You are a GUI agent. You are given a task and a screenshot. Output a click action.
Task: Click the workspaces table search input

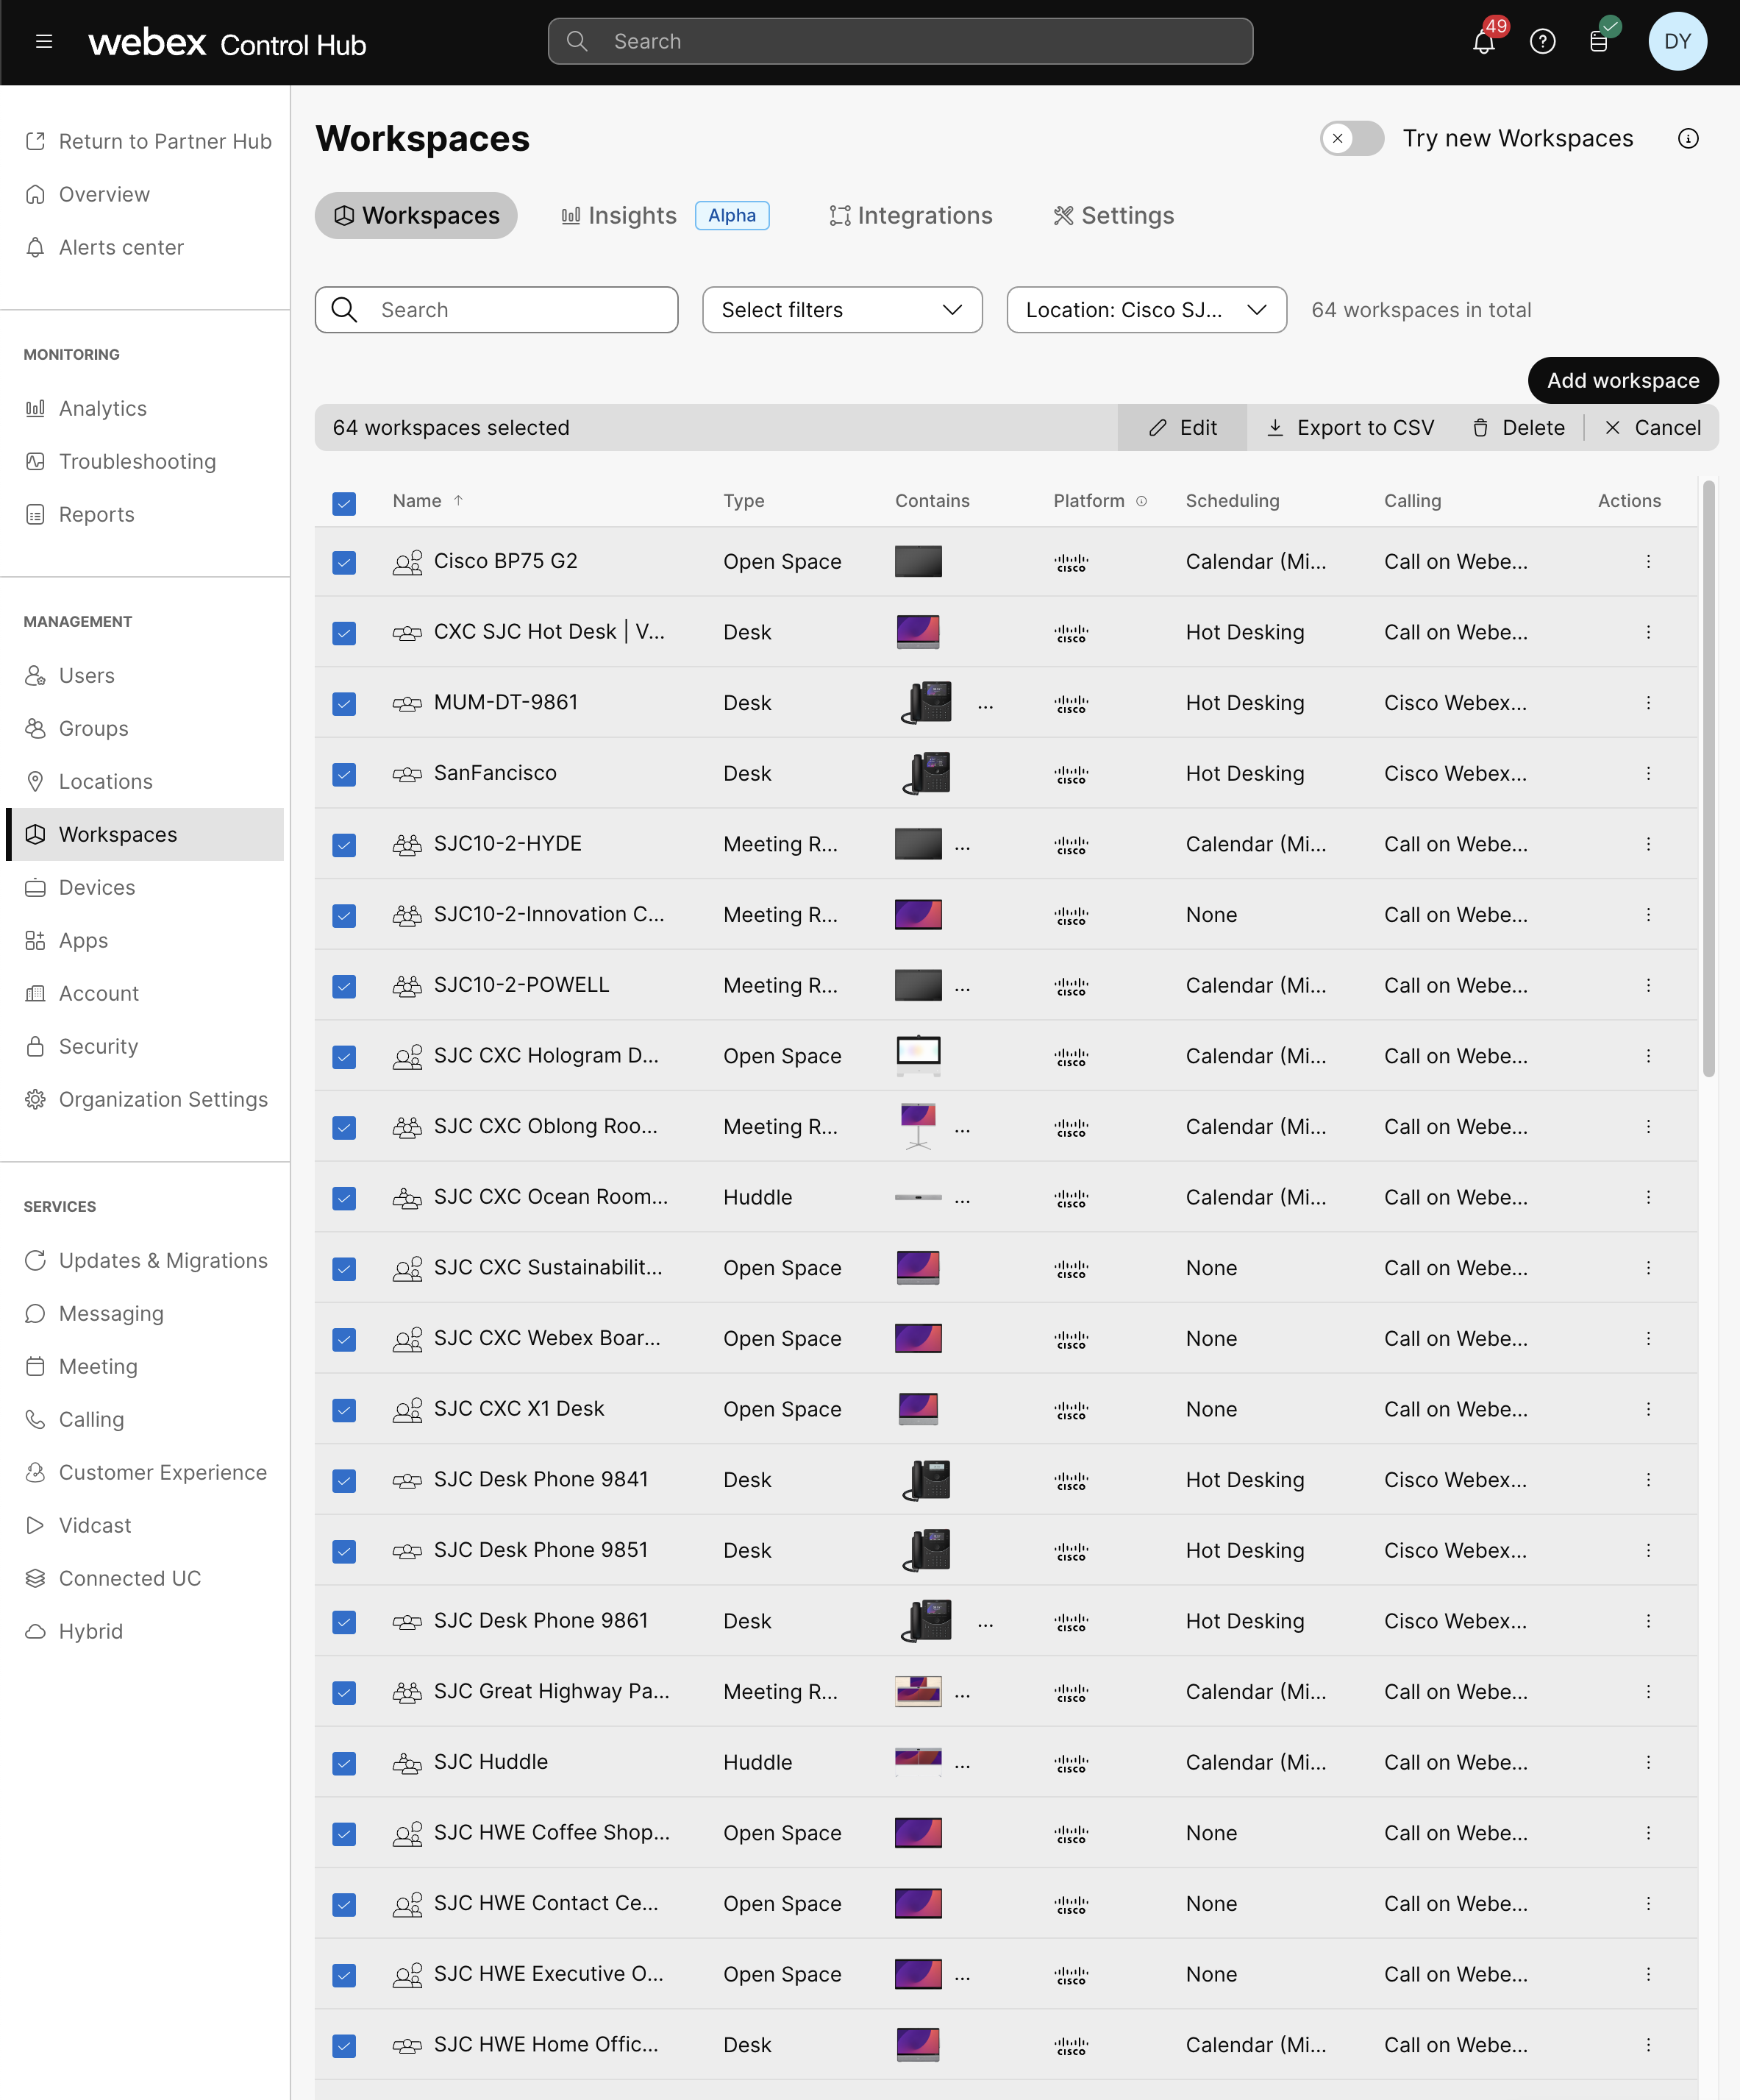click(496, 310)
